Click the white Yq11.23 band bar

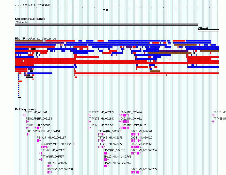click(x=208, y=30)
